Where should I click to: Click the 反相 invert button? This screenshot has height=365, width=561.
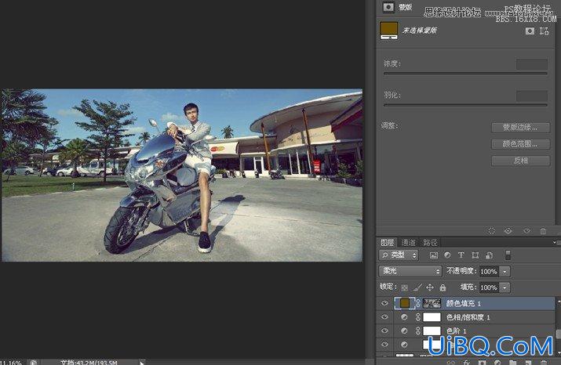[520, 161]
